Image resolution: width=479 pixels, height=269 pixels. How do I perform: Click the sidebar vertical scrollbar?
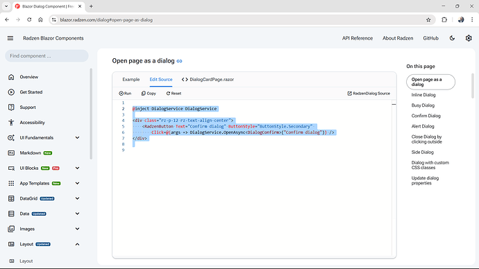click(91, 114)
